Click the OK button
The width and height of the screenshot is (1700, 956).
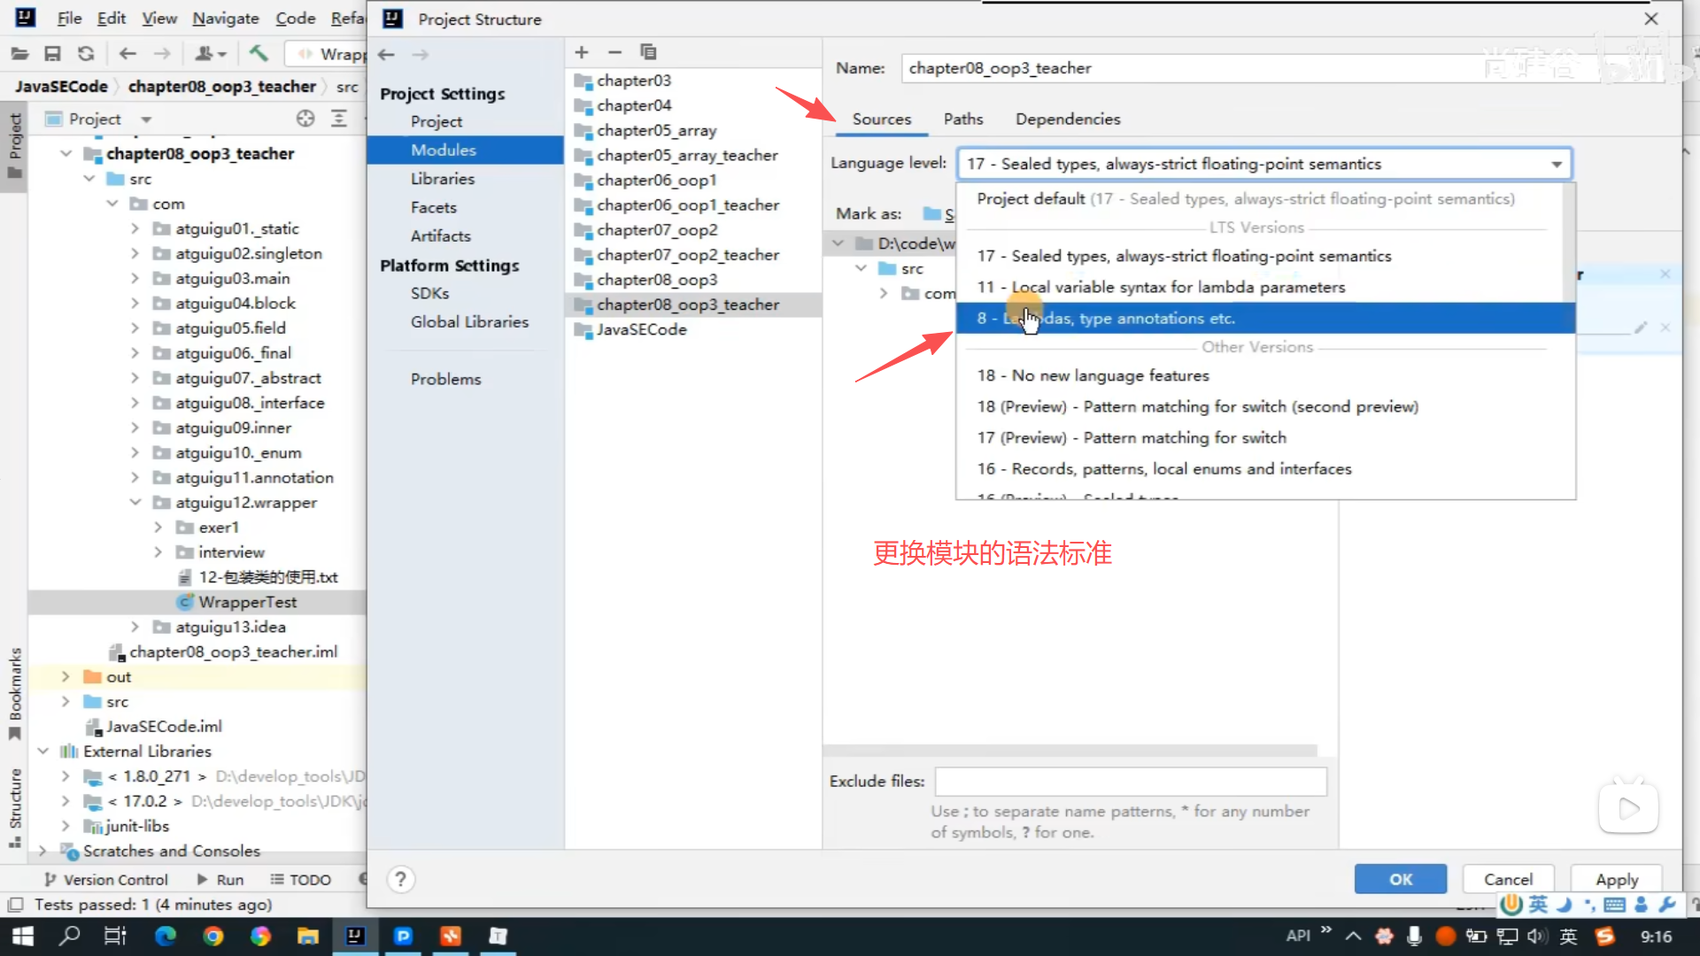coord(1400,879)
